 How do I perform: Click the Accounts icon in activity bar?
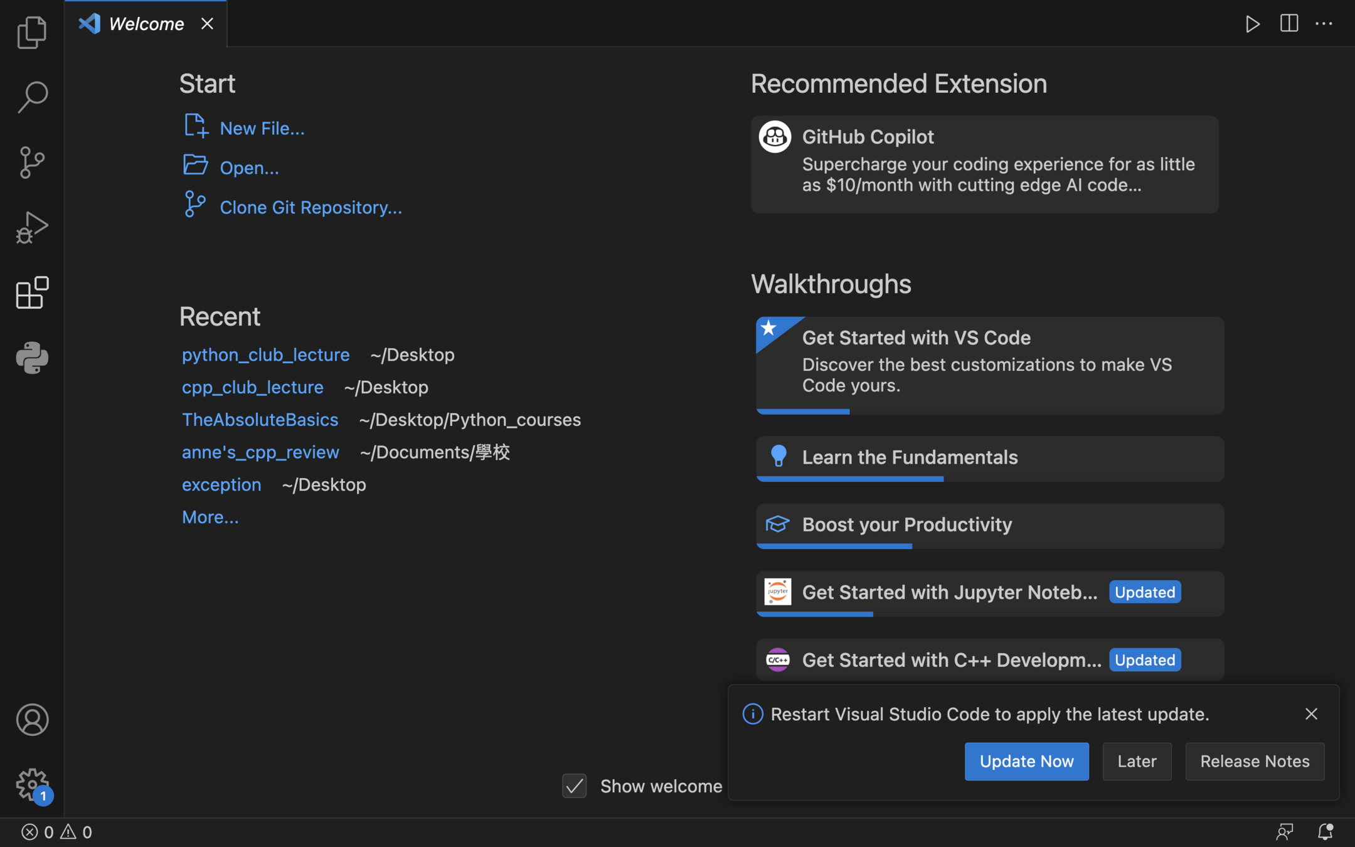(32, 720)
